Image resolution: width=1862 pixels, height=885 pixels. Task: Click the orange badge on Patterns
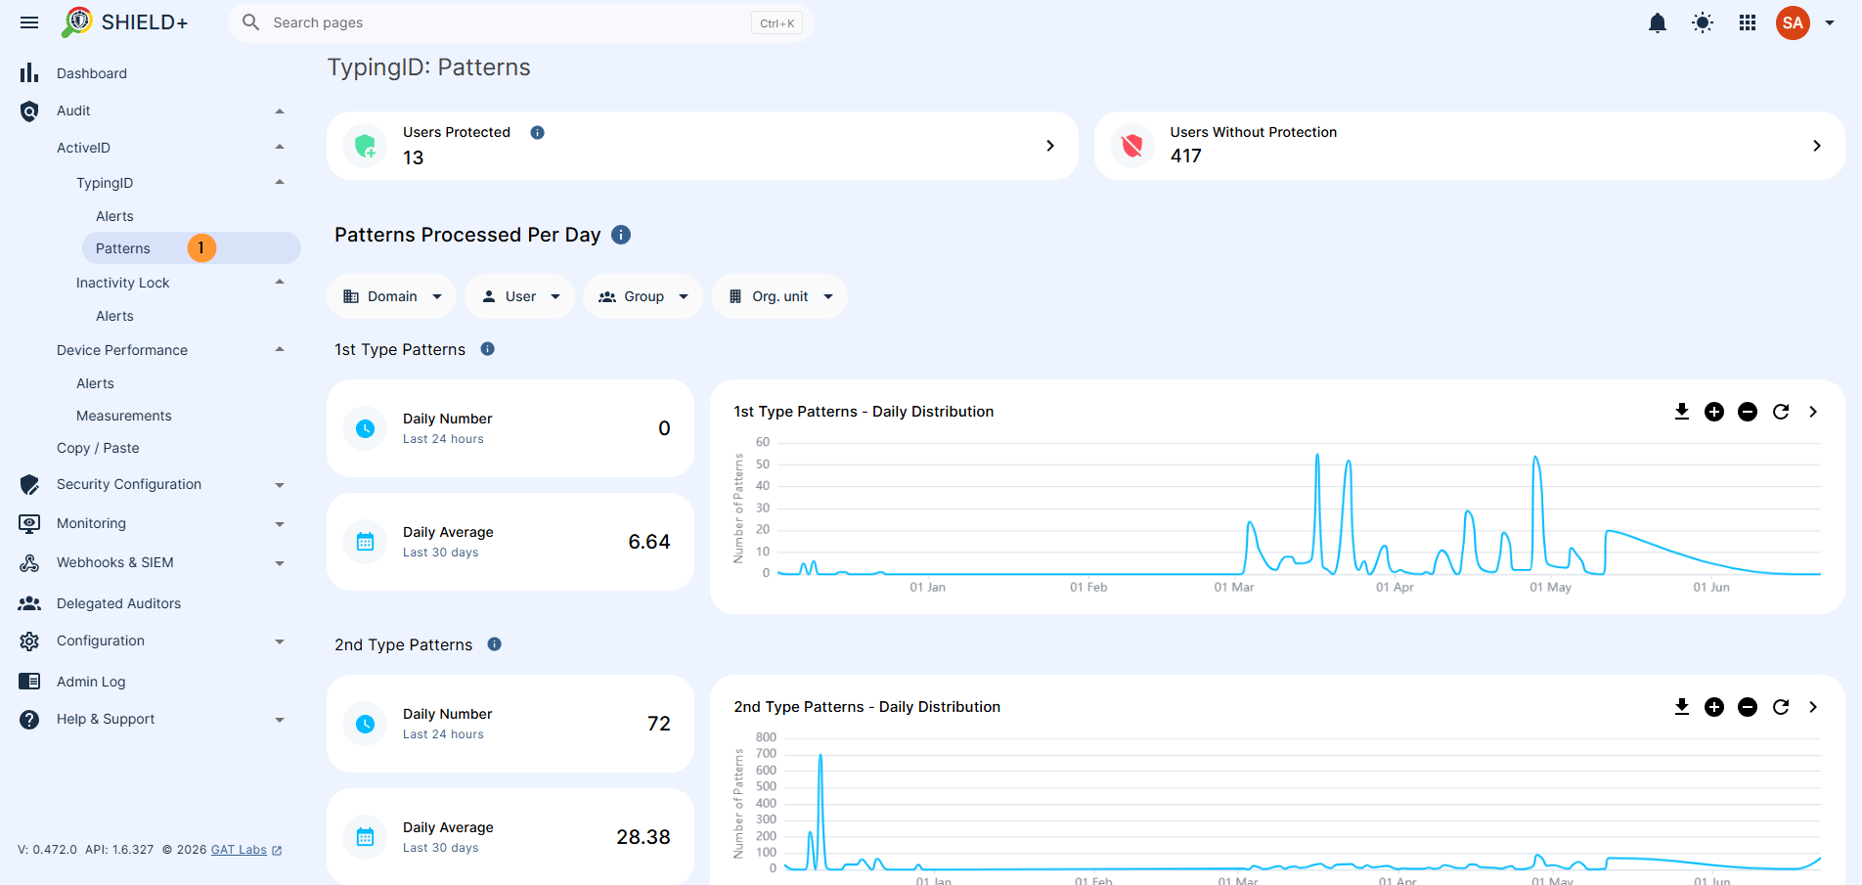tap(201, 248)
